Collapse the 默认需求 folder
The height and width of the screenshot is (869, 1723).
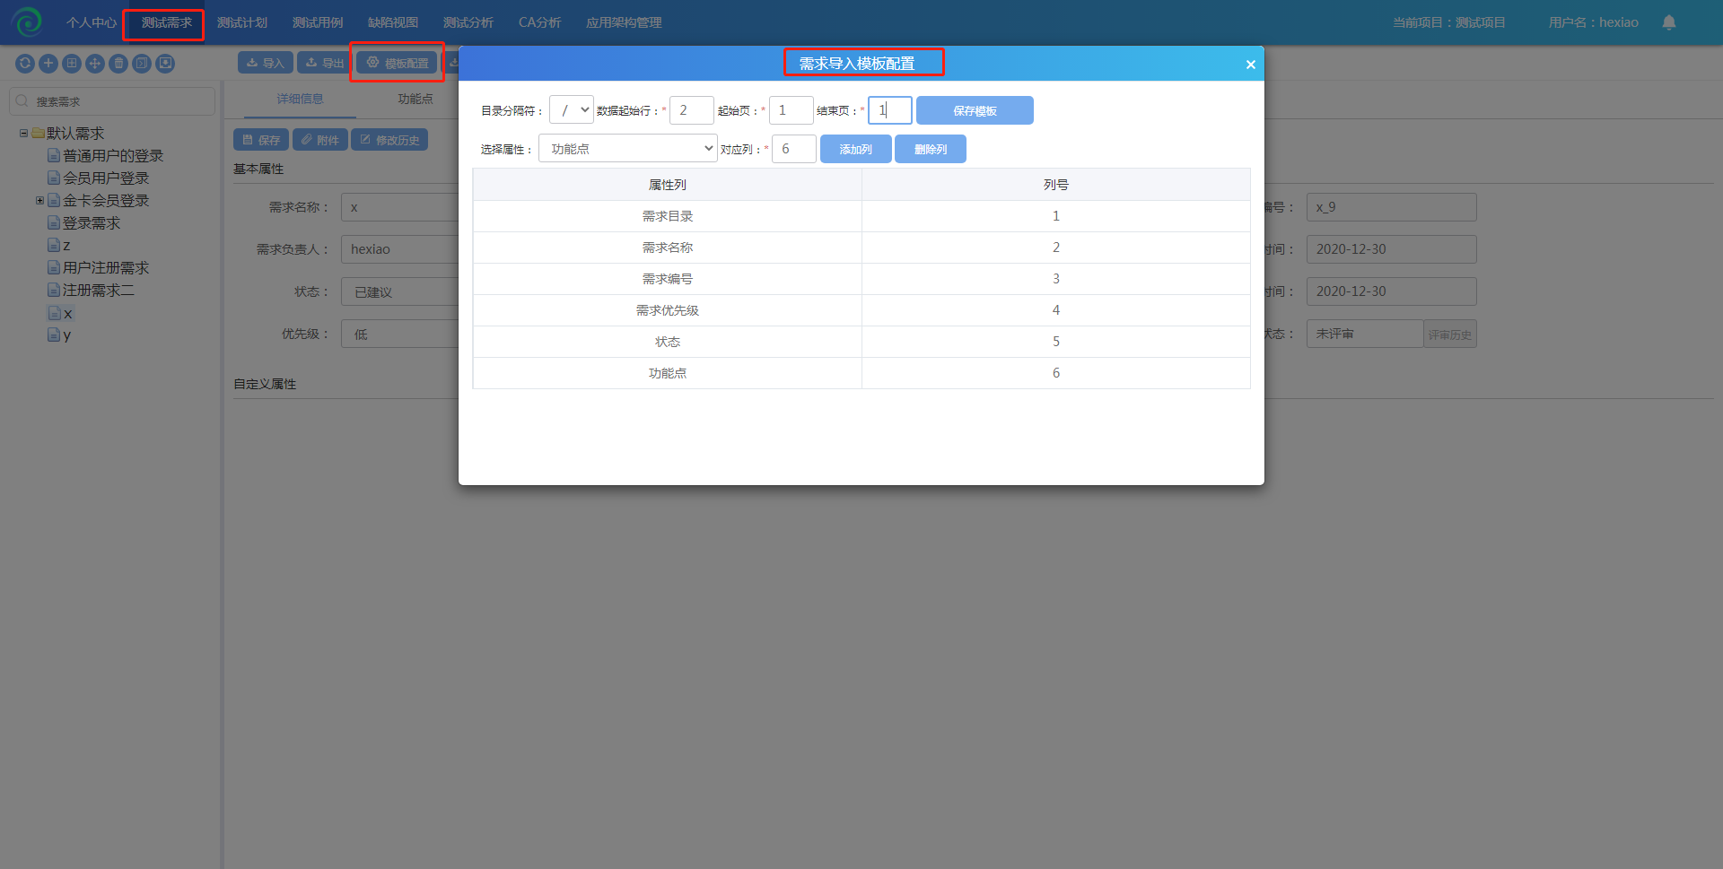coord(23,134)
